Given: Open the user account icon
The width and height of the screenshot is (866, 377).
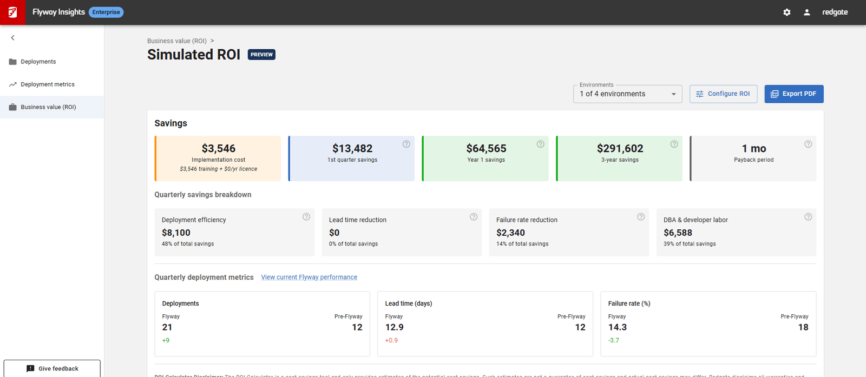Looking at the screenshot, I should coord(807,12).
